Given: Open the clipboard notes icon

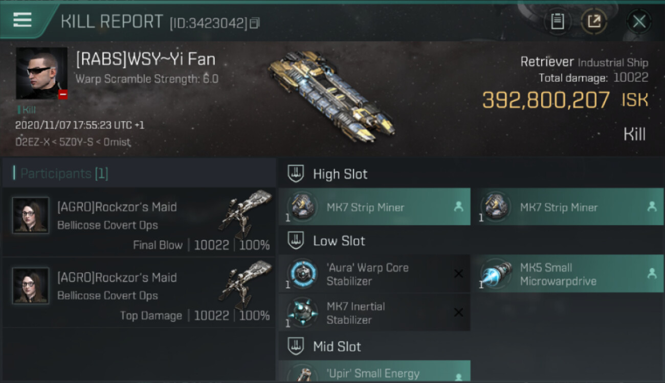Looking at the screenshot, I should [557, 21].
